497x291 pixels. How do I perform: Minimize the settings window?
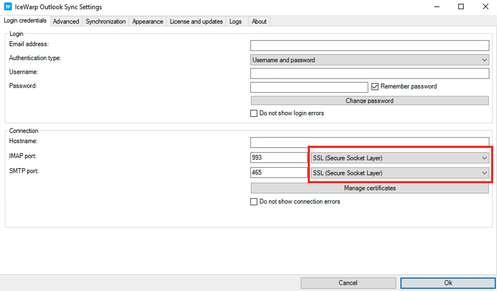pos(437,6)
